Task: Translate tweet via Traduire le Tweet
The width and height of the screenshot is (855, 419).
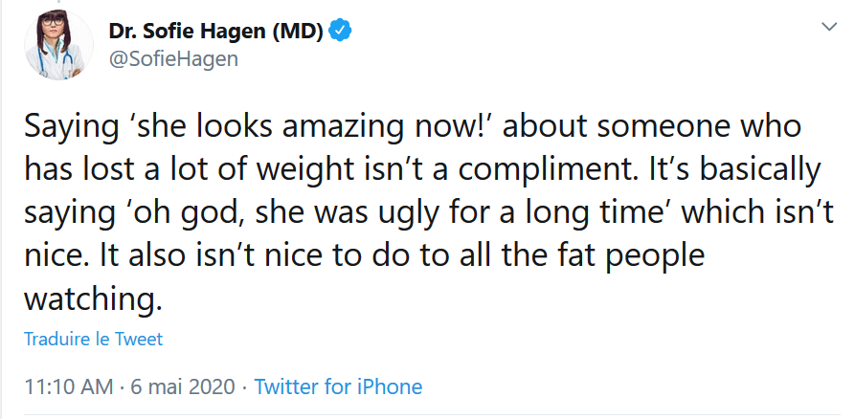Action: 93,339
